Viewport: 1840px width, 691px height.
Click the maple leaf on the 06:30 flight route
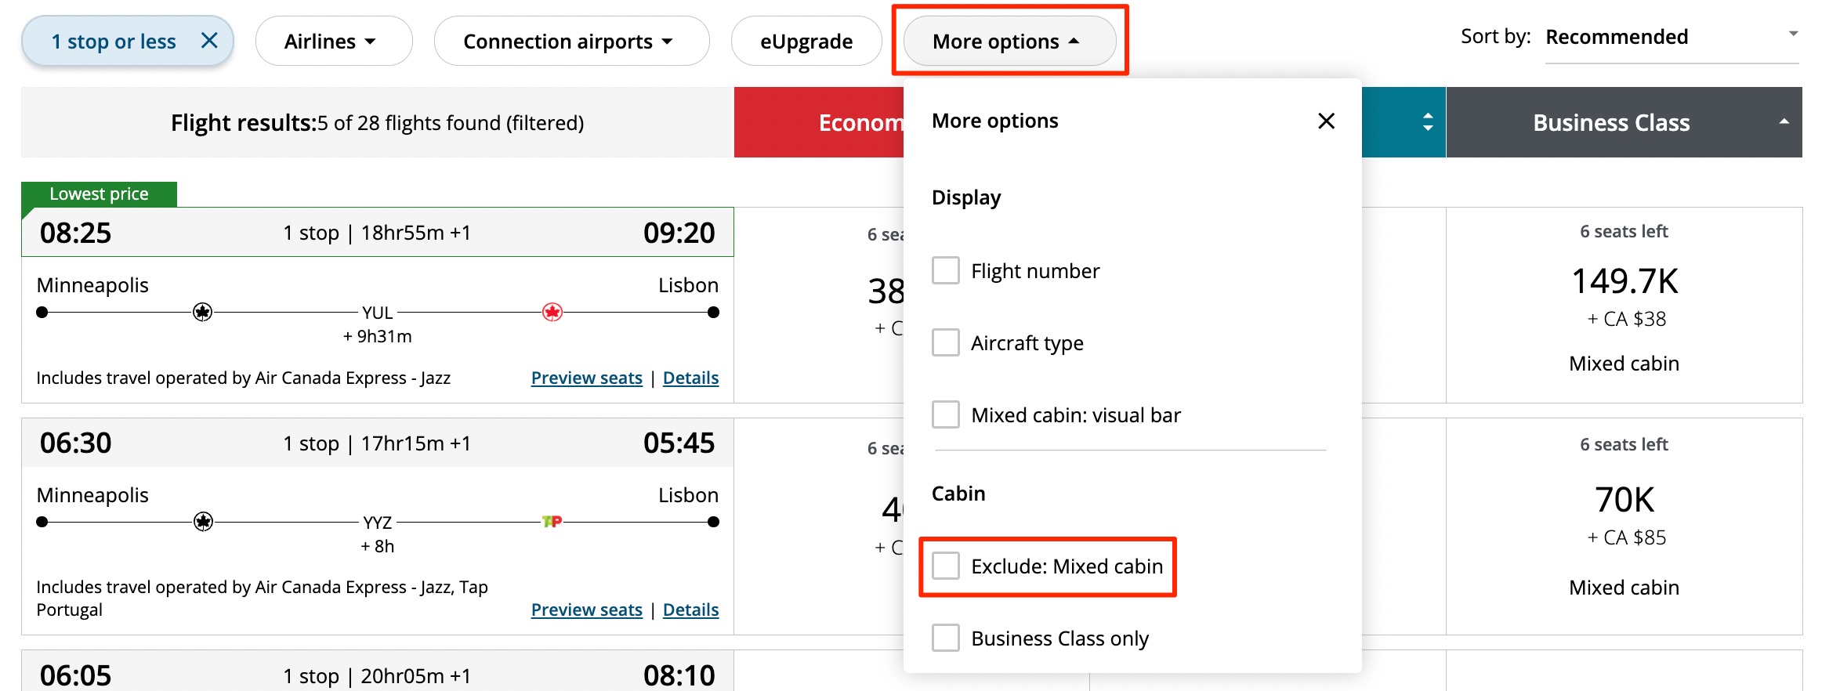click(205, 520)
